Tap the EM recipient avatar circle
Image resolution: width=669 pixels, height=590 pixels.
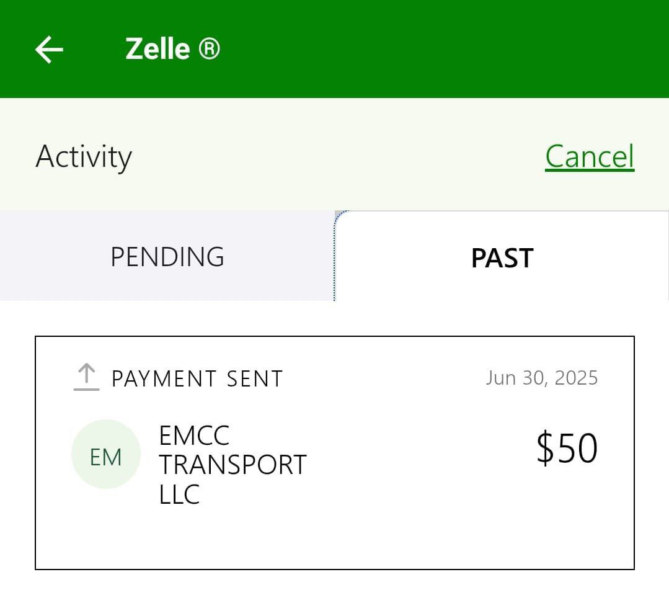pos(106,457)
